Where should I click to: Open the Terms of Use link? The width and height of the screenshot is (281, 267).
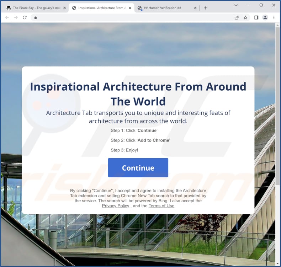pyautogui.click(x=161, y=206)
